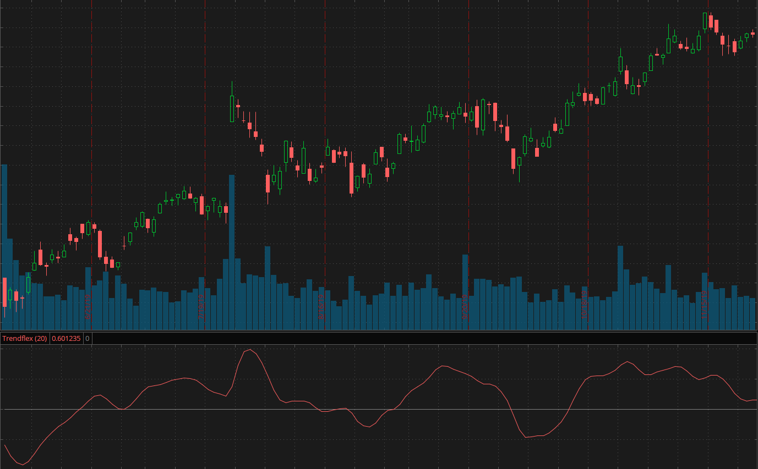The width and height of the screenshot is (758, 469).
Task: Click the 11/15/19 dashed date line
Action: tap(708, 165)
